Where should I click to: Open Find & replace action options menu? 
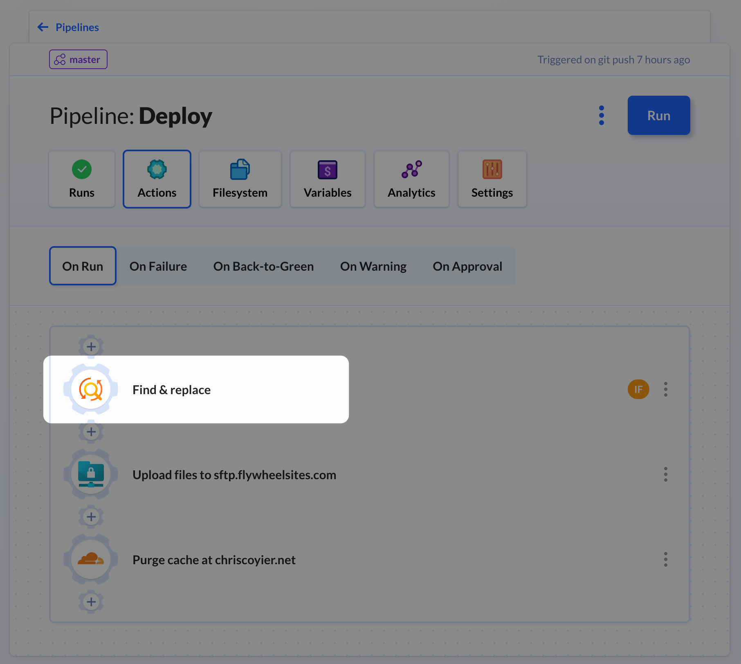(666, 389)
